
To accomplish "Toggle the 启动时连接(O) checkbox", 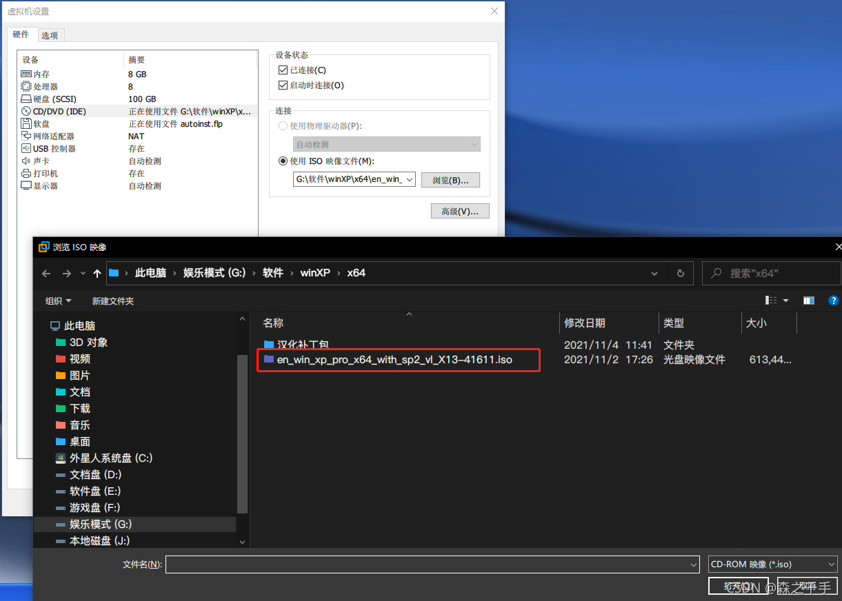I will coord(283,85).
